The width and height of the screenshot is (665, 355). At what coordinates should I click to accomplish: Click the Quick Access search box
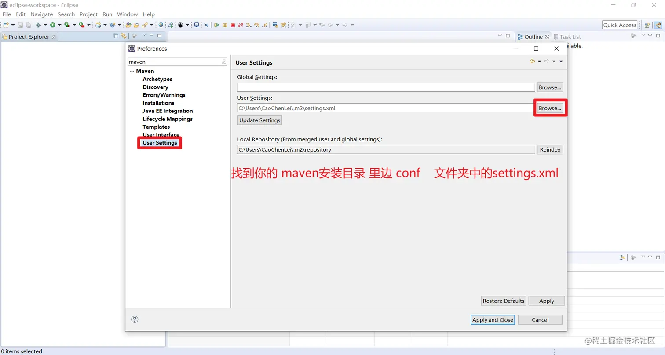click(x=620, y=25)
